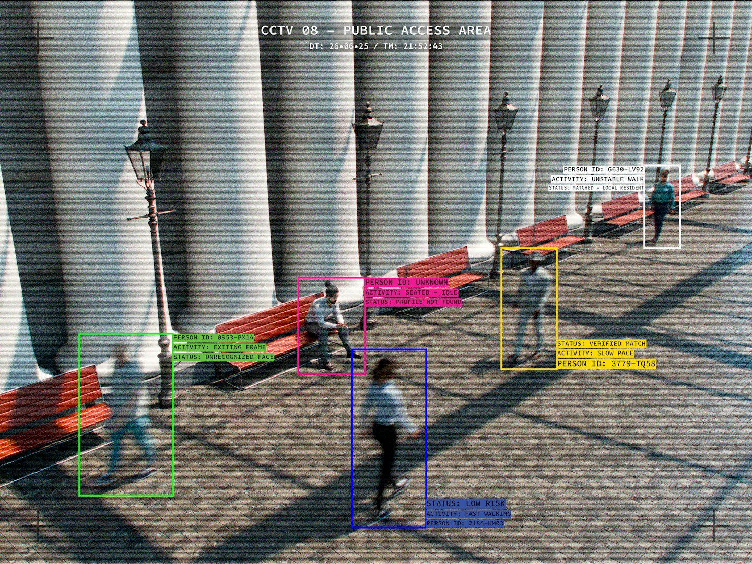Click the top-right crosshair registration mark
Image resolution: width=752 pixels, height=564 pixels.
[x=713, y=38]
